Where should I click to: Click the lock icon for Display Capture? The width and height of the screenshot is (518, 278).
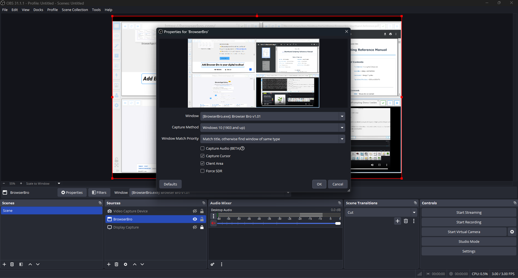pyautogui.click(x=202, y=227)
